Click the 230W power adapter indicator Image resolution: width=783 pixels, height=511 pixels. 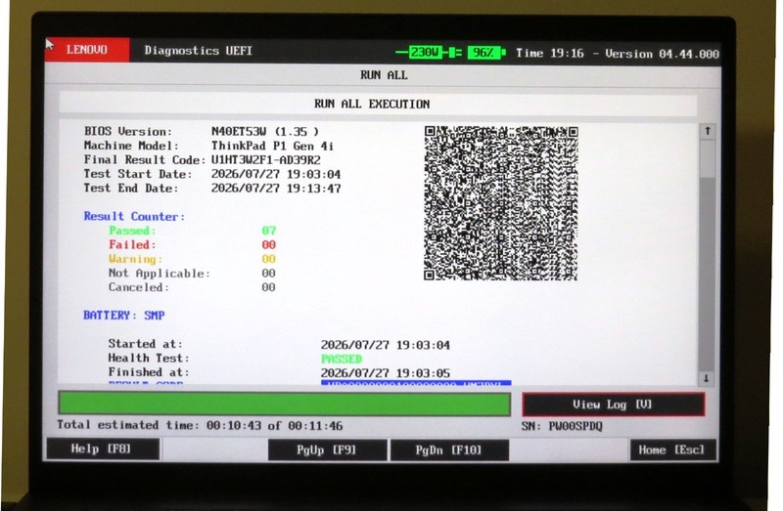[x=425, y=52]
